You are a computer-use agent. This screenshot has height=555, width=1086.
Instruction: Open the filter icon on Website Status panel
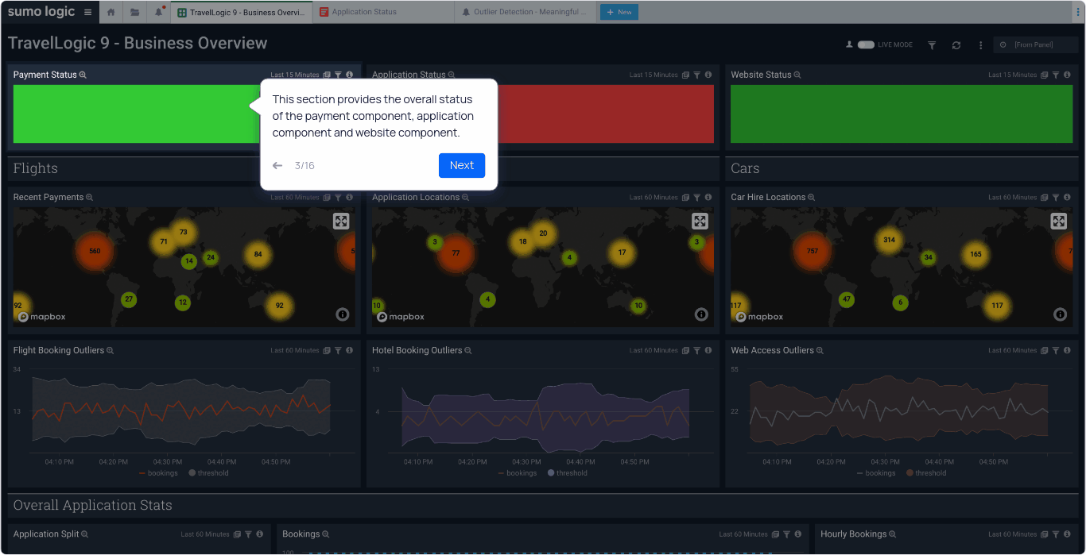tap(1056, 75)
